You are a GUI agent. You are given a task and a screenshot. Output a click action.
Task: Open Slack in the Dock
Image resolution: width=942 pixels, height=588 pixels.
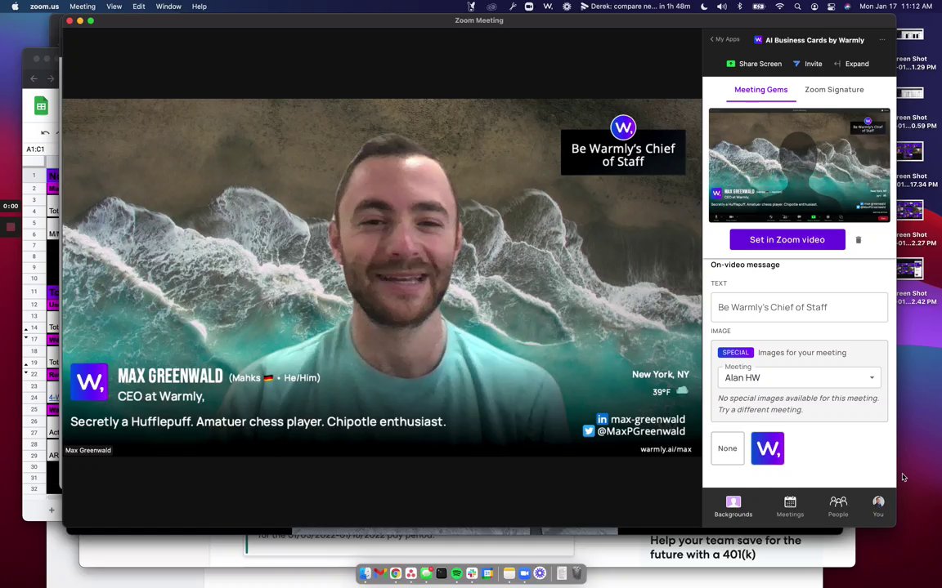(472, 573)
